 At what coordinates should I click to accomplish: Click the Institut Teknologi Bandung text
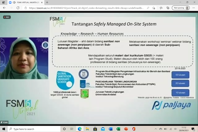(110, 76)
